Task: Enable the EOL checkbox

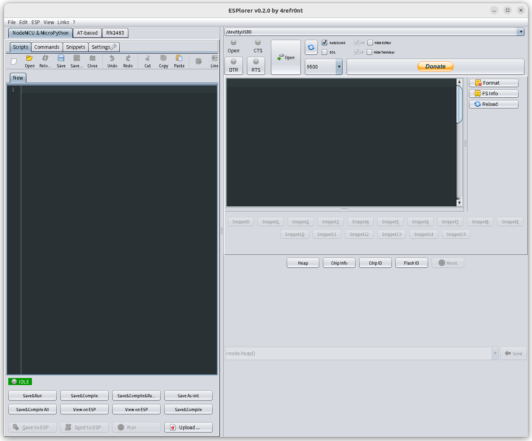Action: pyautogui.click(x=324, y=52)
